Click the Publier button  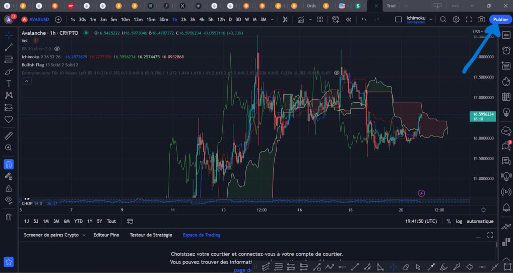[500, 20]
